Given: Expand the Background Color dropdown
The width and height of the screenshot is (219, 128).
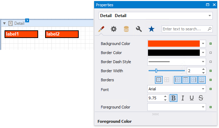Looking at the screenshot, I should [x=203, y=44].
